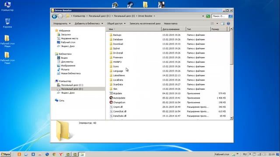Screen dimensions: 280x157
Task: Go back with the Back arrow button
Action: [54, 16]
